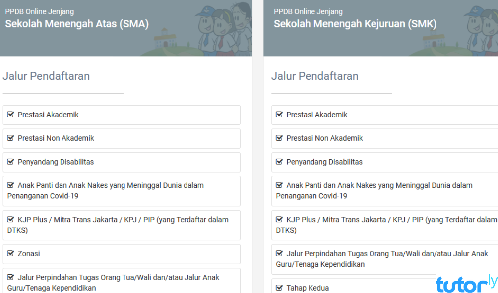Tick the KJP Plus checkbox in the SMK column

click(279, 219)
